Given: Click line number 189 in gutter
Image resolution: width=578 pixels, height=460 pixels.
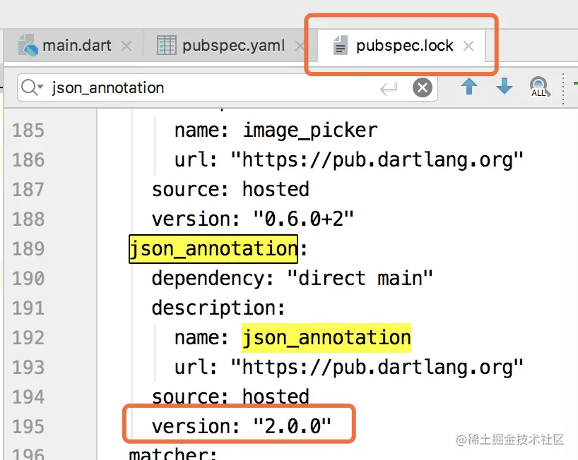Looking at the screenshot, I should tap(28, 249).
